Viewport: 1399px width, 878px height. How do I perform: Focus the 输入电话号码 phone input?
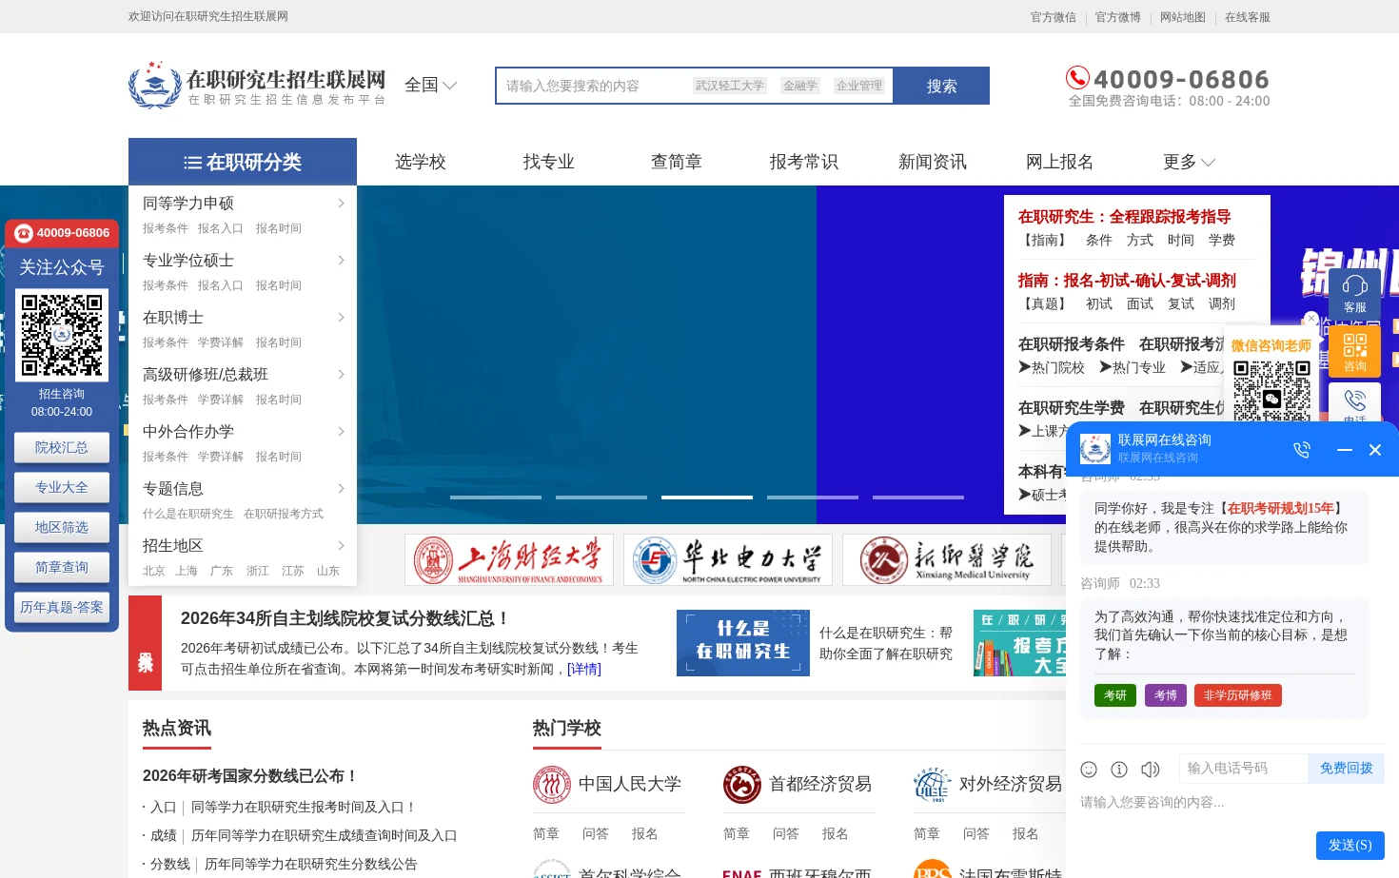(x=1244, y=769)
